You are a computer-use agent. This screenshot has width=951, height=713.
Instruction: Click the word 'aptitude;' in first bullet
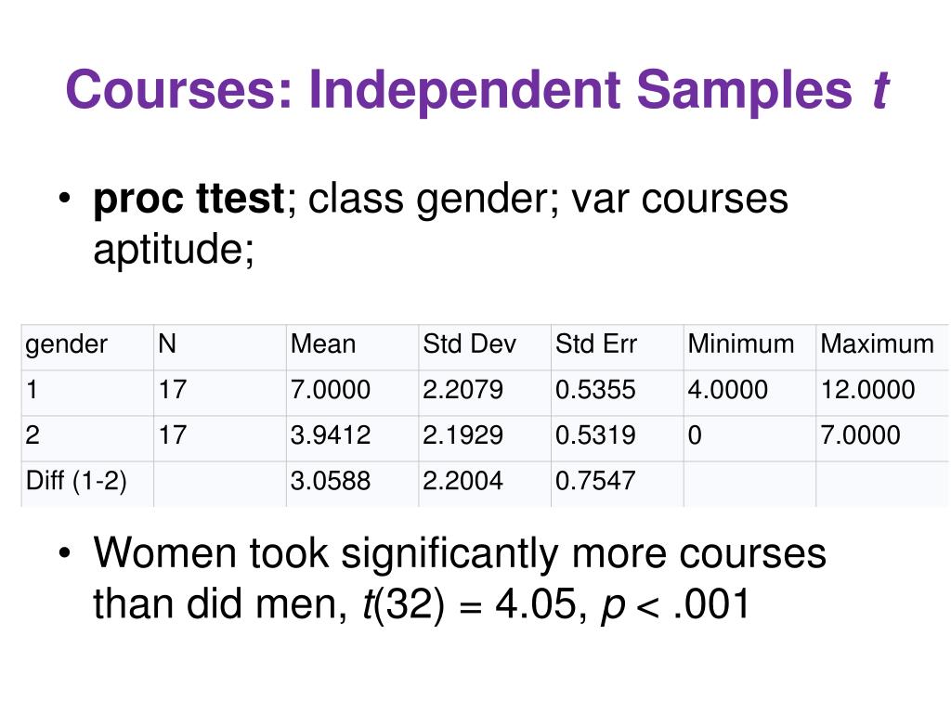pyautogui.click(x=174, y=249)
